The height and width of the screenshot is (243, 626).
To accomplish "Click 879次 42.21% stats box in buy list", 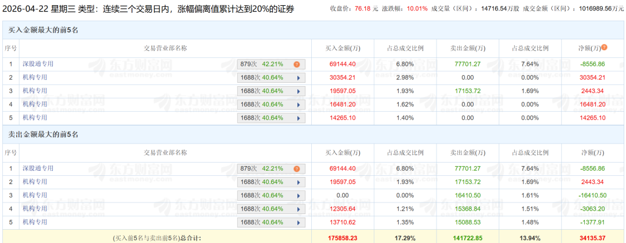I will click(x=264, y=64).
